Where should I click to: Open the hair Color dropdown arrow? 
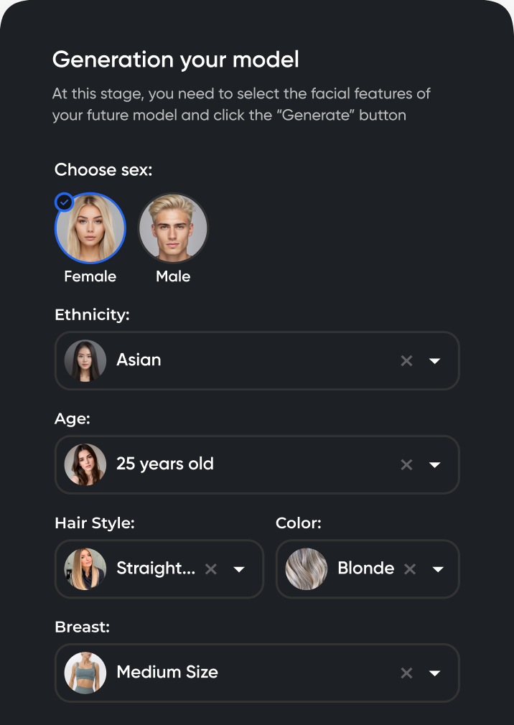438,569
